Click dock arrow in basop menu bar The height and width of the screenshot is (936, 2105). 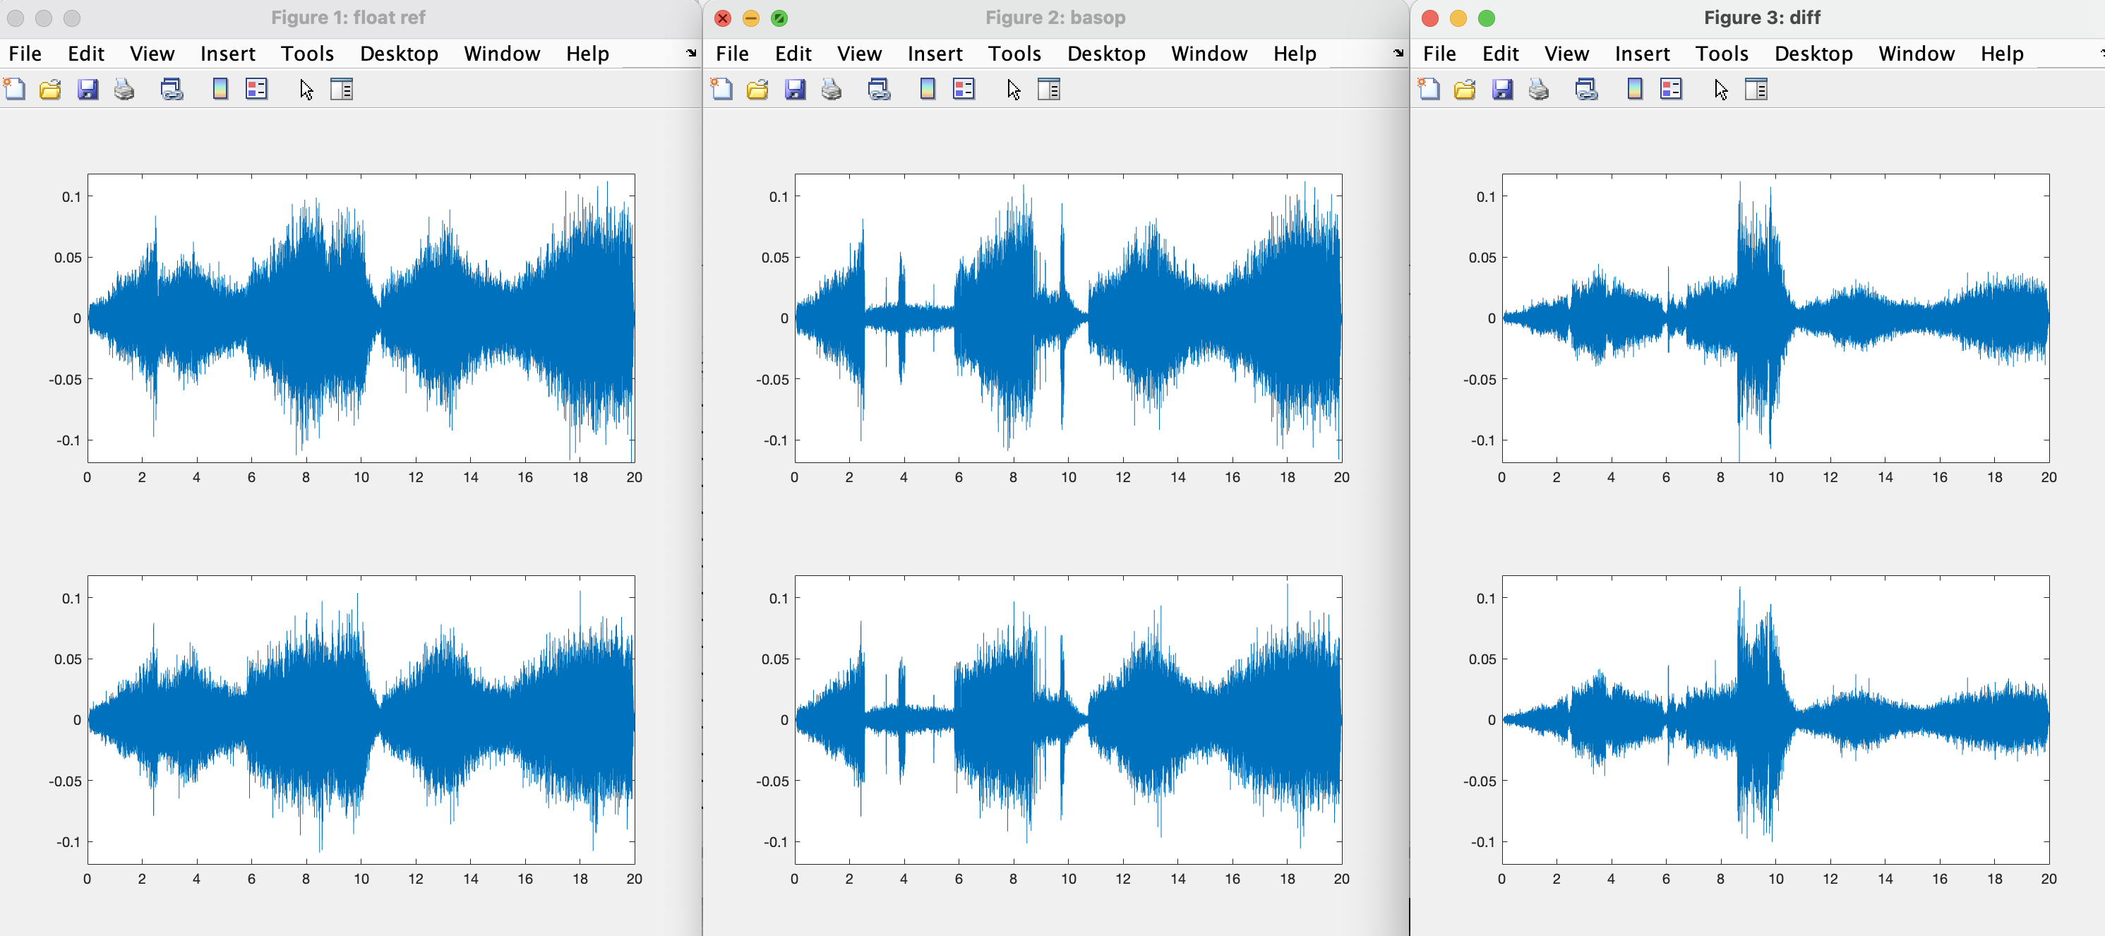(x=1398, y=53)
